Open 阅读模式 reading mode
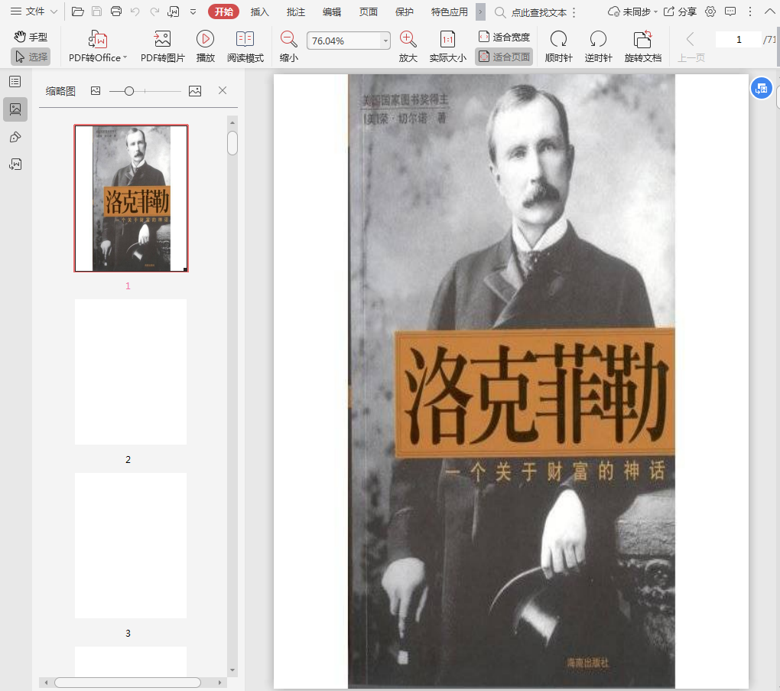 pyautogui.click(x=245, y=40)
